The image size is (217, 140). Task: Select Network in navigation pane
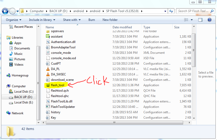15,113
